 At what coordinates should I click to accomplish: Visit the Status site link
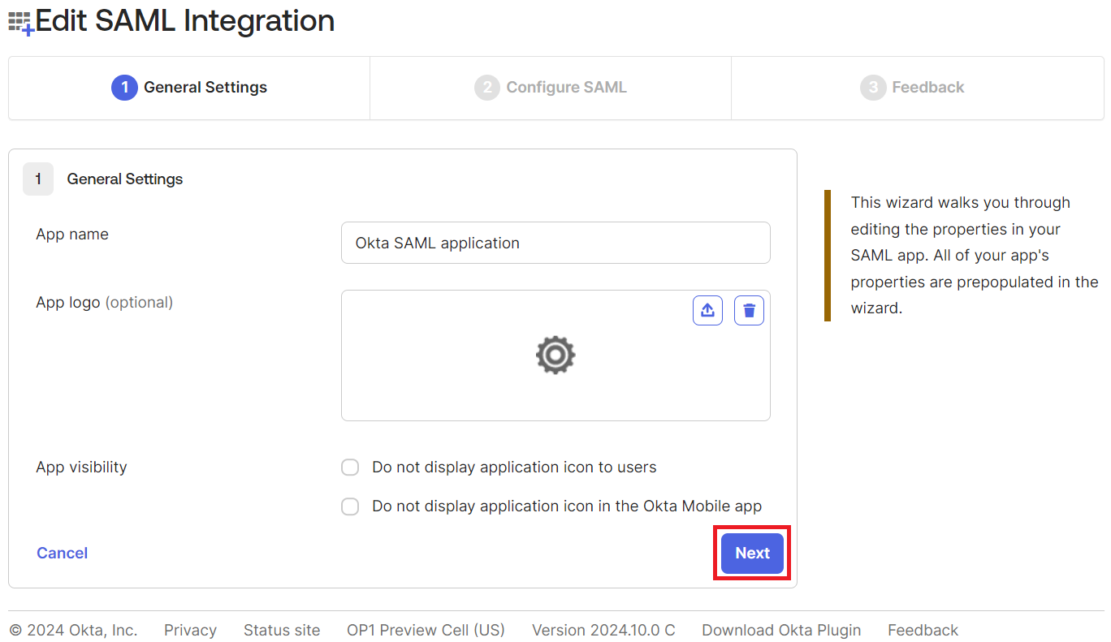pyautogui.click(x=282, y=630)
